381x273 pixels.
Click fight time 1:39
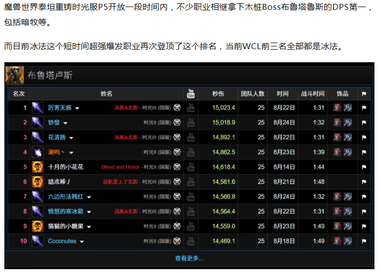319,152
